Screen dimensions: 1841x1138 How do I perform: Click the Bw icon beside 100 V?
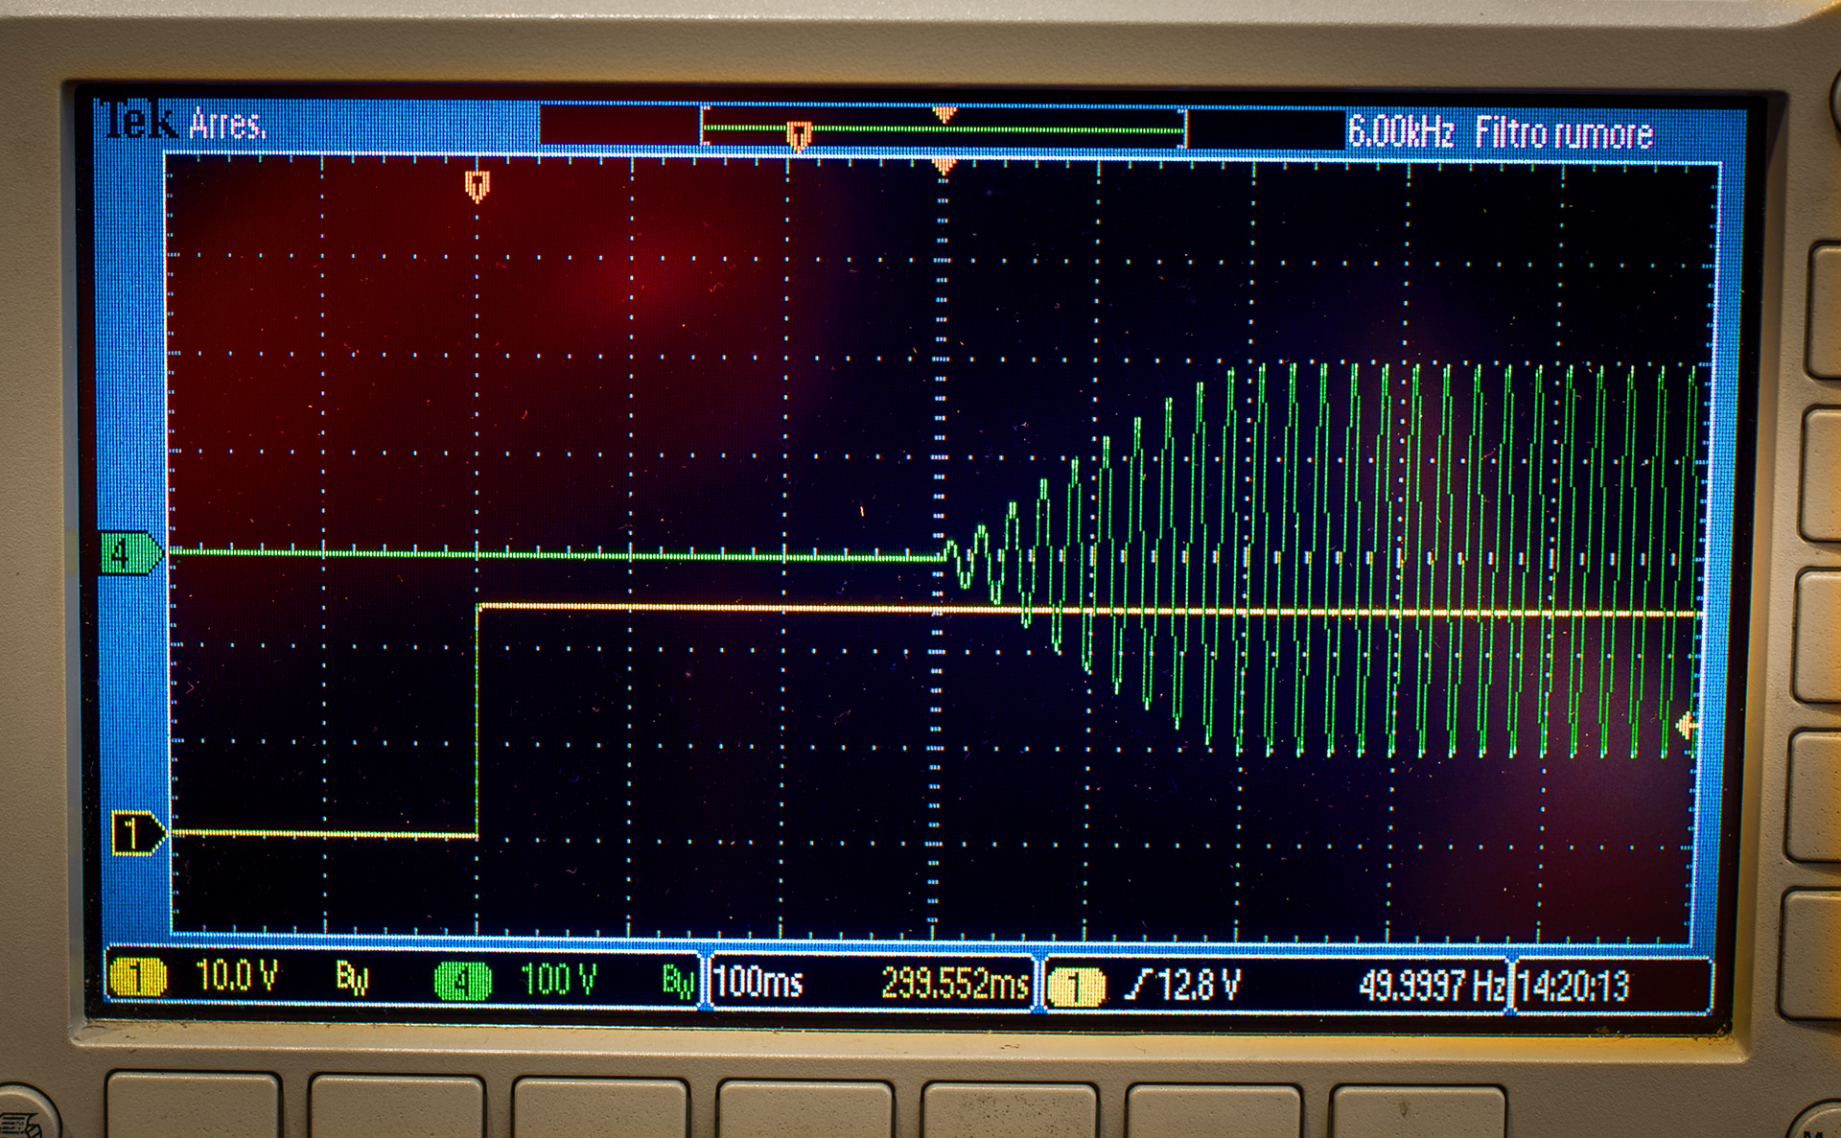coord(677,982)
